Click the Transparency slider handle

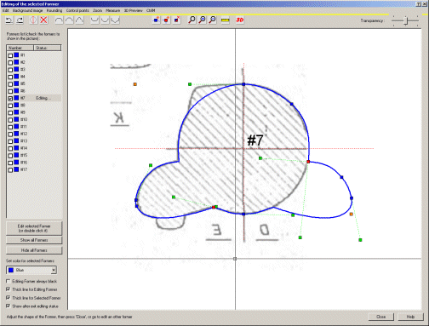point(406,20)
